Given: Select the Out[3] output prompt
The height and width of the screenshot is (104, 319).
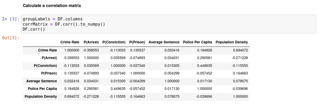Looking at the screenshot, I should point(11,38).
